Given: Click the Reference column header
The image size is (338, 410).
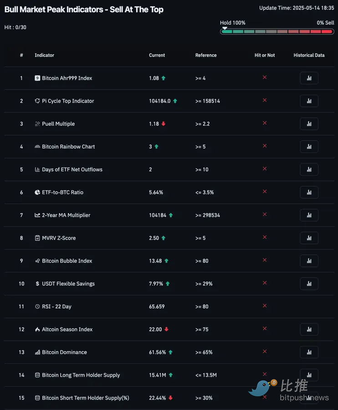Looking at the screenshot, I should coord(206,55).
